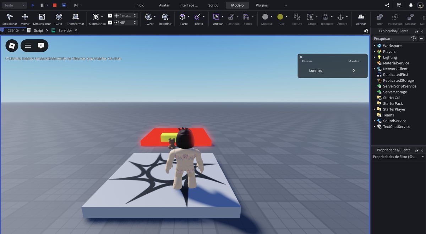Select ServerScriptService in Explorer
The height and width of the screenshot is (234, 426).
(399, 86)
